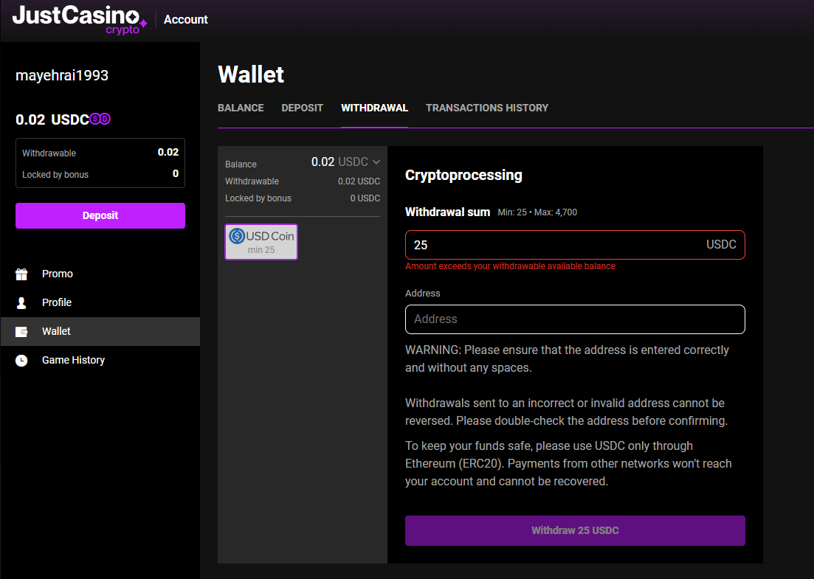Screen dimensions: 814x579
Task: Click the 'Min: 25 • Max: 4,700' limits text
Action: click(x=537, y=212)
